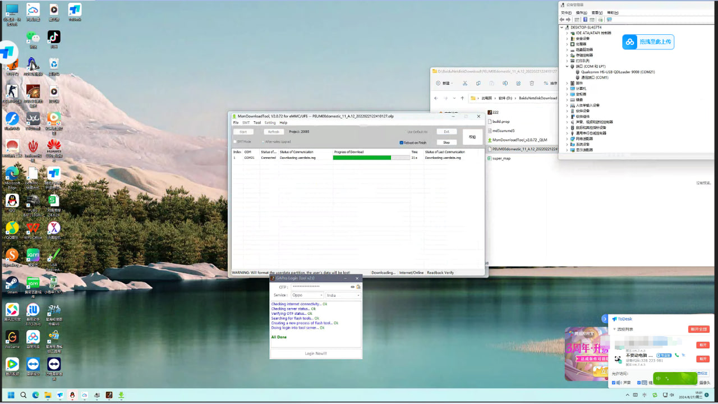Open the QQ penguin desktop icon
This screenshot has width=718, height=404.
pyautogui.click(x=12, y=201)
